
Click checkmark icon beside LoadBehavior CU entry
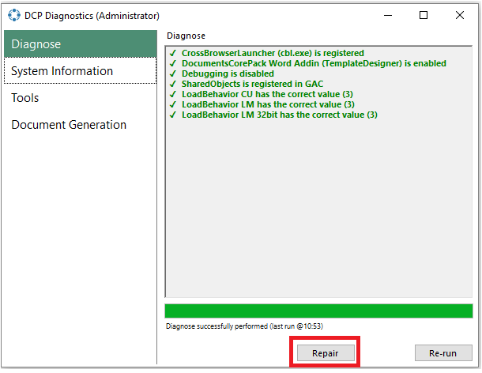click(x=173, y=94)
